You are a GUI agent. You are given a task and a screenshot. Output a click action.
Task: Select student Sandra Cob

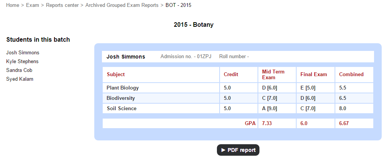[19, 70]
